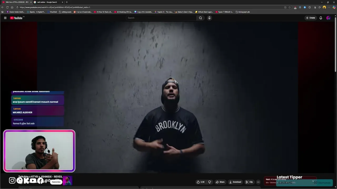Image resolution: width=337 pixels, height=189 pixels.
Task: Like the video with 3.5K likes
Action: (201, 182)
